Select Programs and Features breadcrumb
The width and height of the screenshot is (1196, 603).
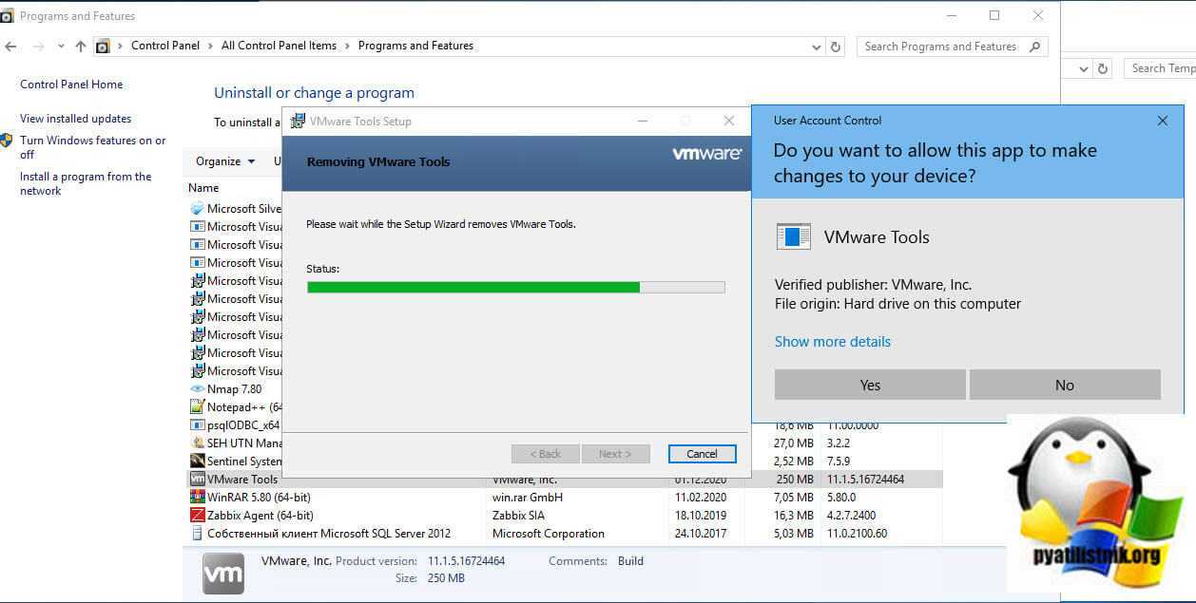415,46
